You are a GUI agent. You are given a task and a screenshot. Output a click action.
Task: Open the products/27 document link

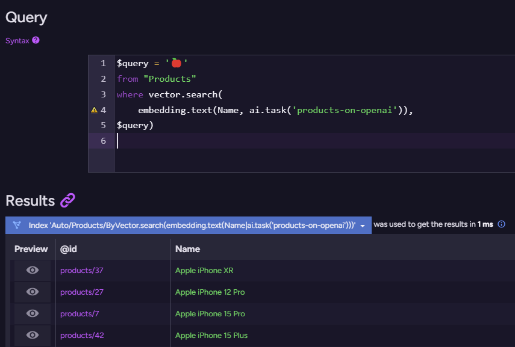coord(82,292)
